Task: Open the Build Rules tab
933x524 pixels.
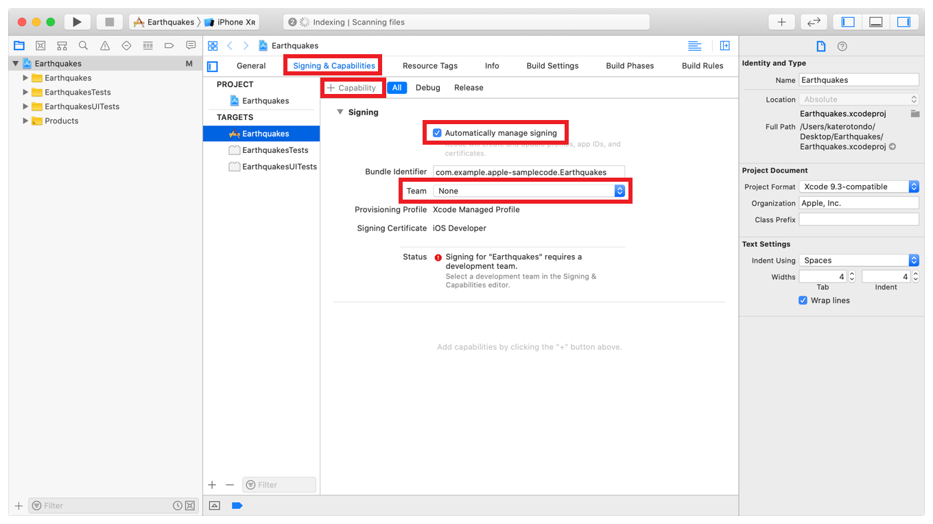Action: point(702,66)
